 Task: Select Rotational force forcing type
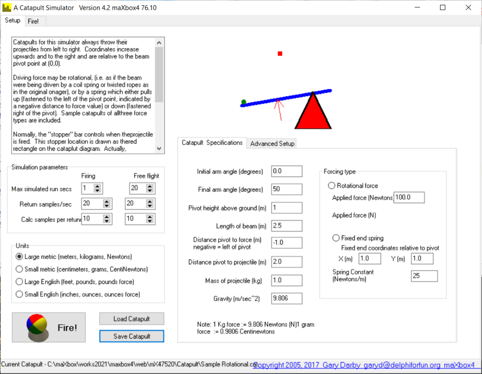click(331, 186)
